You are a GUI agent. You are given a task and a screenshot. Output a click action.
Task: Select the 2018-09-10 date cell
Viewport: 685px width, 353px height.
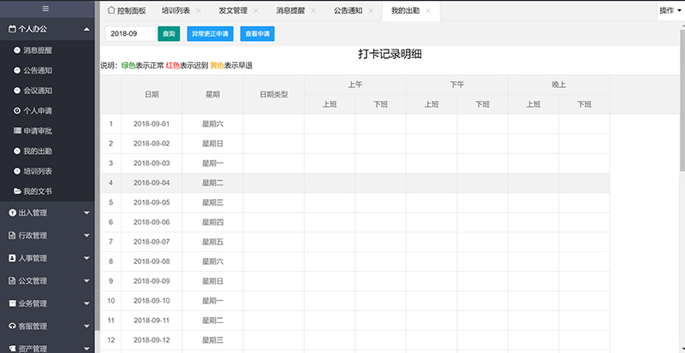tap(152, 301)
